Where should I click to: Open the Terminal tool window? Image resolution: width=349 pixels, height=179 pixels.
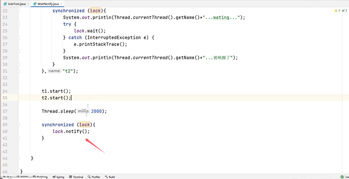tap(76, 177)
